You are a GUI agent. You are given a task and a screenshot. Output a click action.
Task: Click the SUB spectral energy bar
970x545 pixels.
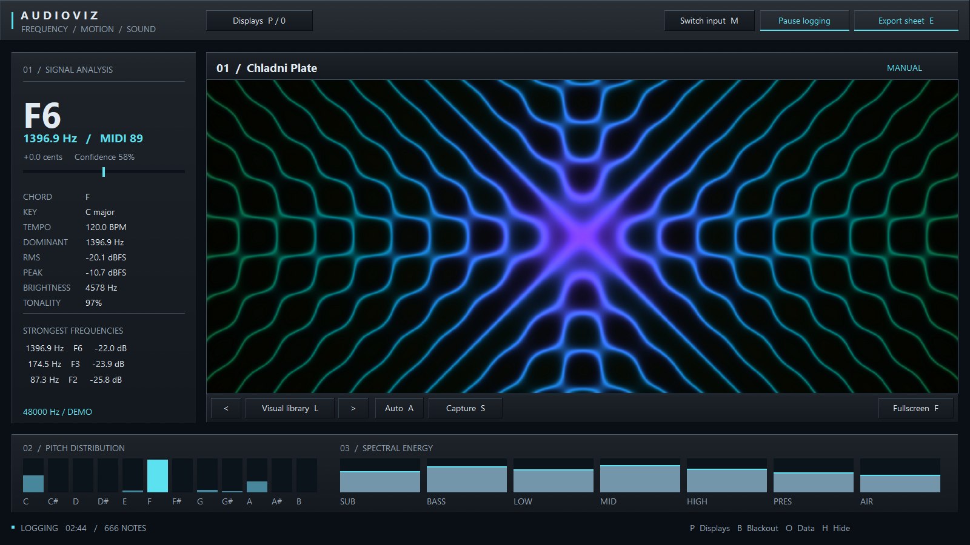[x=380, y=475]
